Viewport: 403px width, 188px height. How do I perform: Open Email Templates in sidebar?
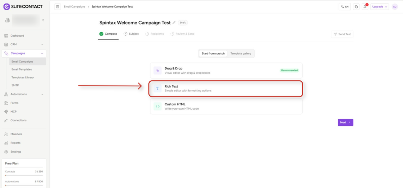[x=21, y=69]
